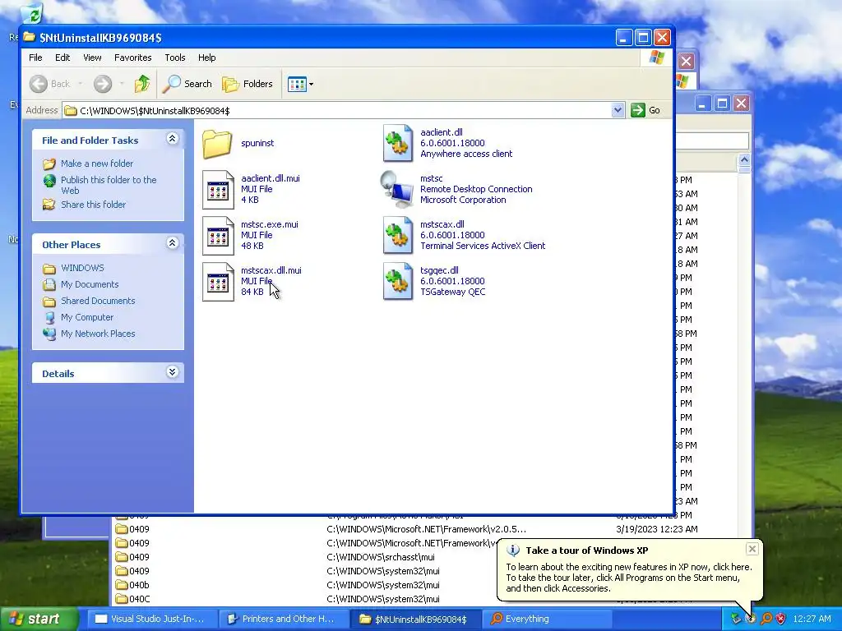Go up one folder level
The image size is (842, 631).
(141, 84)
